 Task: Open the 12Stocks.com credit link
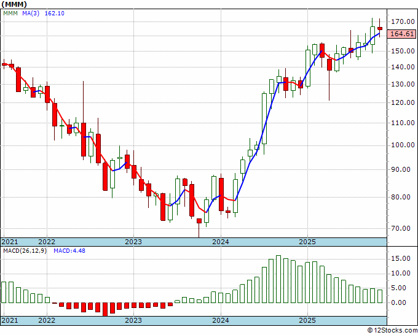(392, 331)
